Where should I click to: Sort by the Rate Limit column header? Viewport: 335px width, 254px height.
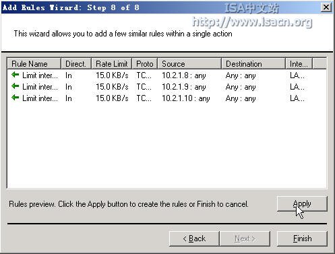[x=112, y=64]
